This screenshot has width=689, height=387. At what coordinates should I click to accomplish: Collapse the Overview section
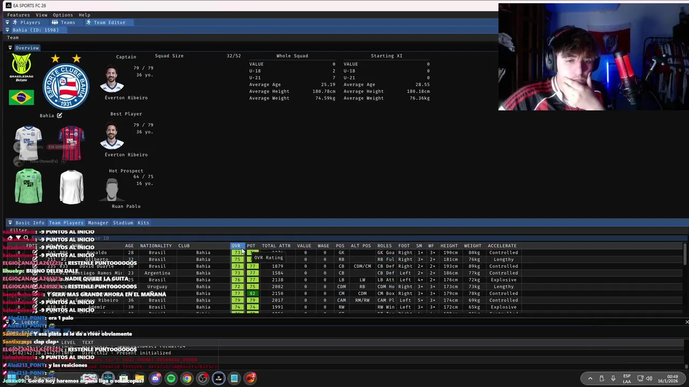pyautogui.click(x=10, y=48)
